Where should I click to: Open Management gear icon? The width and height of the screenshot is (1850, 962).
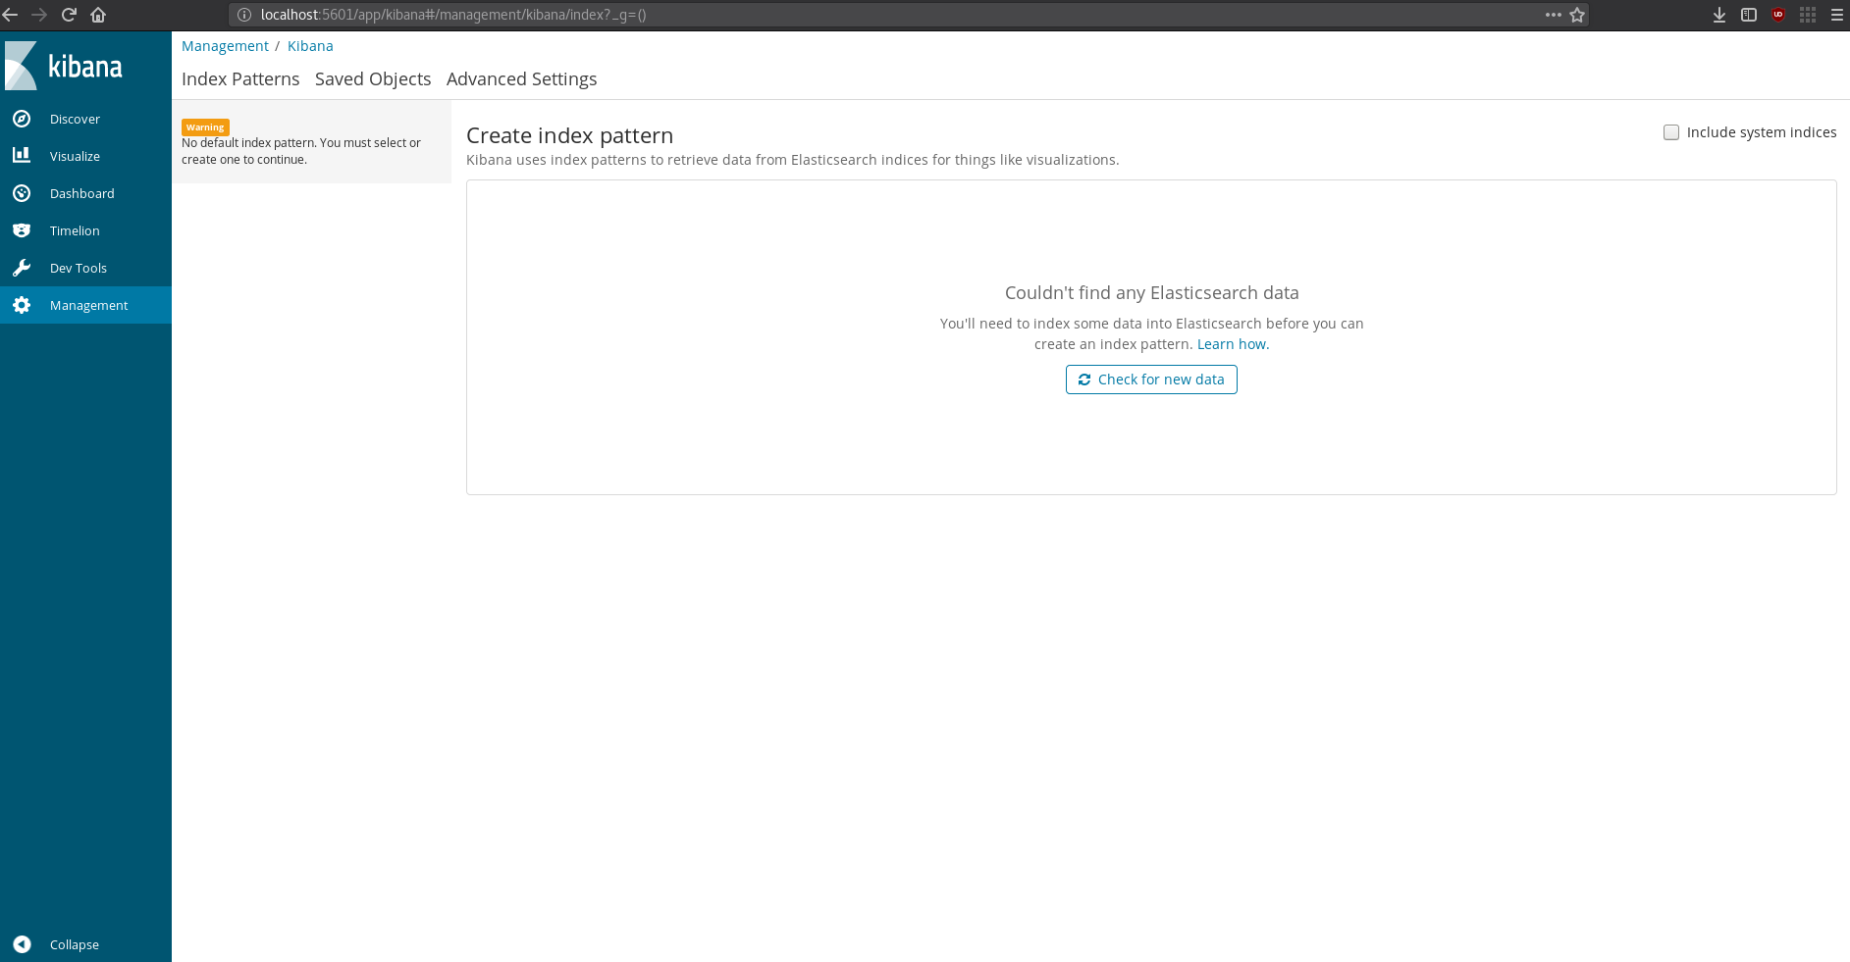[x=22, y=305]
